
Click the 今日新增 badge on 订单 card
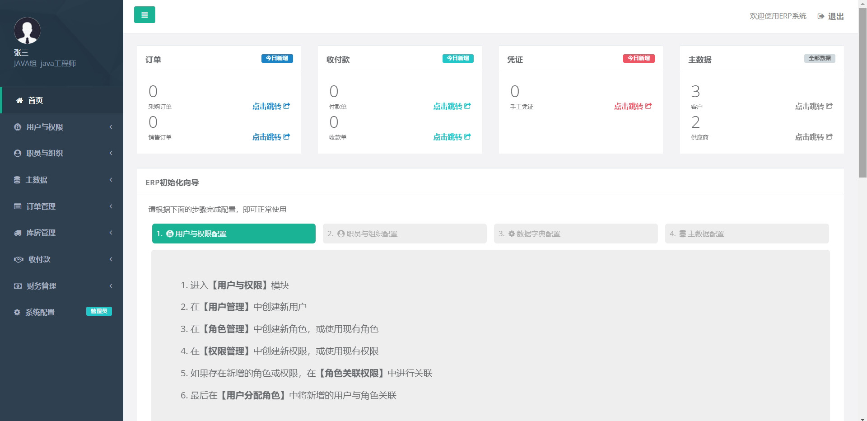tap(277, 58)
